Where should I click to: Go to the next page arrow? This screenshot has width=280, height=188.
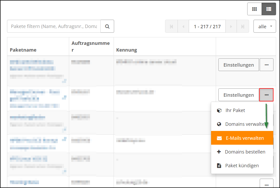(231, 26)
